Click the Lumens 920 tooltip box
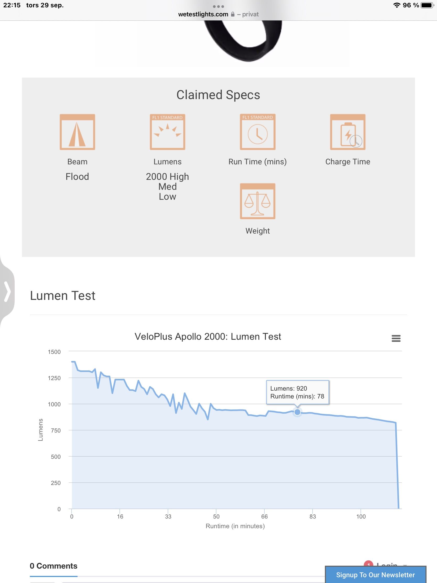The height and width of the screenshot is (583, 437). coord(297,392)
